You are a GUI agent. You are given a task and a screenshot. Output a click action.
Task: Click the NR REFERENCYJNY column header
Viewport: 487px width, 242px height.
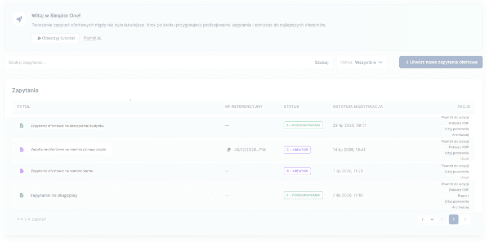[x=244, y=107]
